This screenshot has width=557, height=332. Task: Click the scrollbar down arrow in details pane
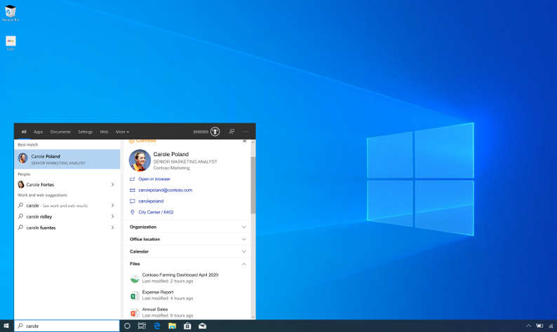pos(253,317)
